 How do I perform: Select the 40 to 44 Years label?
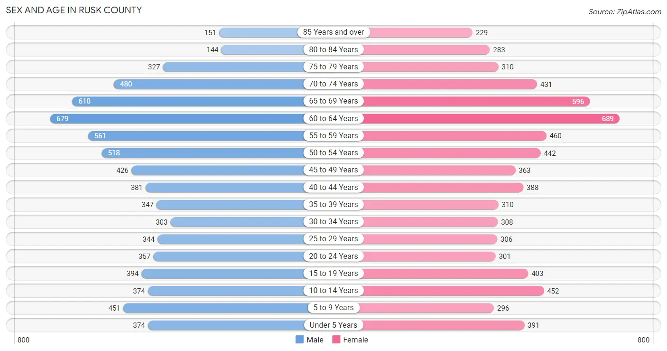[x=333, y=187]
